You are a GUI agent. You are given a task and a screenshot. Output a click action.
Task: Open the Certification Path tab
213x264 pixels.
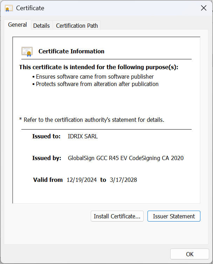pyautogui.click(x=77, y=26)
